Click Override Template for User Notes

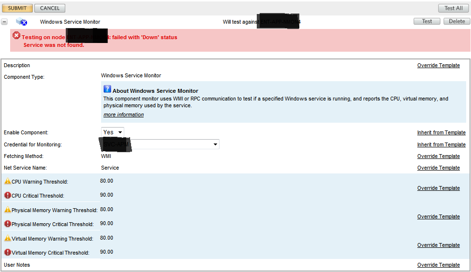tap(438, 265)
